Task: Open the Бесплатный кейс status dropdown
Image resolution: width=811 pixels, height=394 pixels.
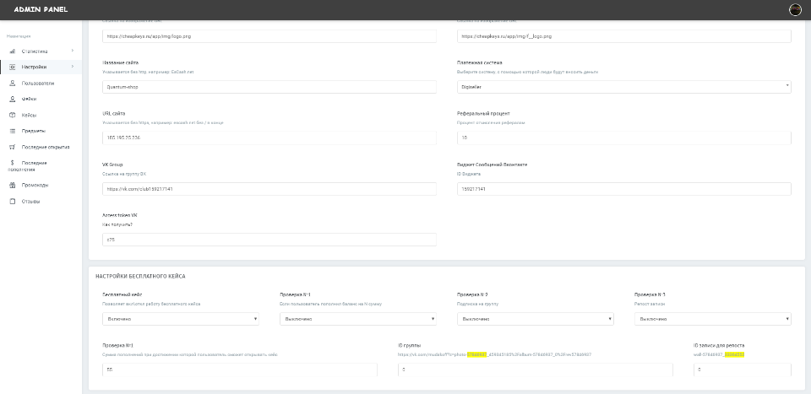Action: click(180, 319)
